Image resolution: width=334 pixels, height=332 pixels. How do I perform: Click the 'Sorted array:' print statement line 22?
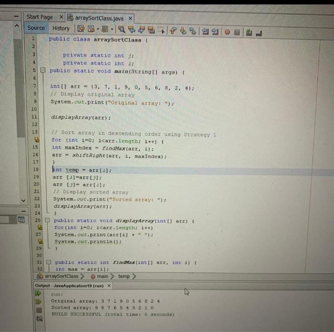tap(110, 199)
